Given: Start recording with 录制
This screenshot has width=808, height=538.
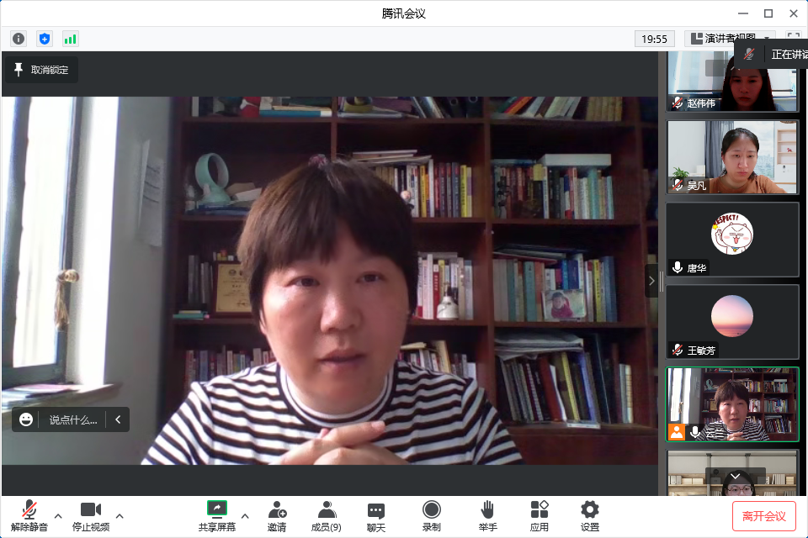Looking at the screenshot, I should (x=431, y=516).
